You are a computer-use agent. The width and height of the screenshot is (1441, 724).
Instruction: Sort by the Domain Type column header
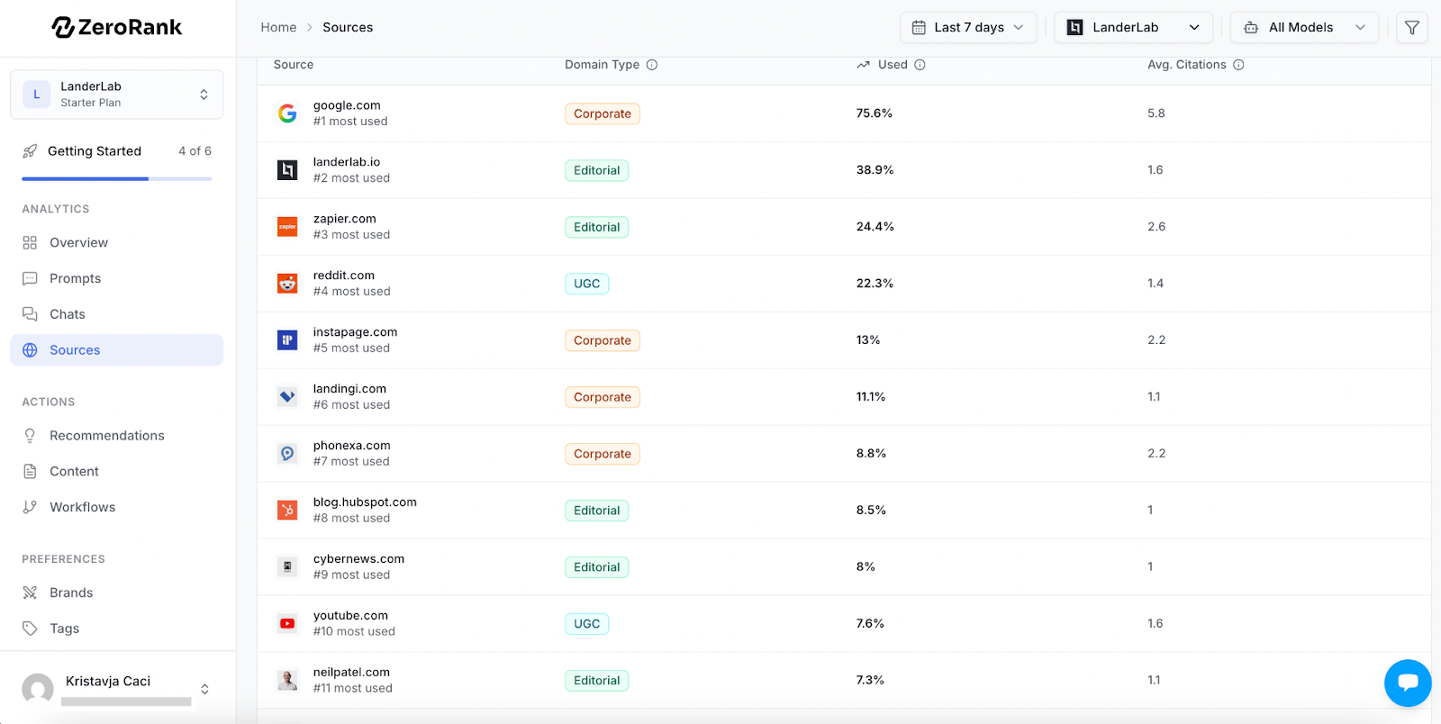click(x=602, y=65)
